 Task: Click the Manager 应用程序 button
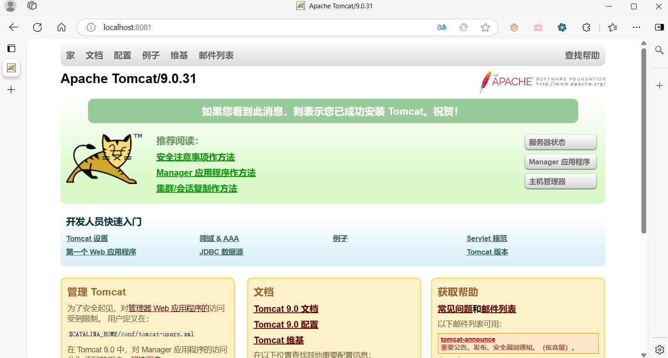[560, 162]
